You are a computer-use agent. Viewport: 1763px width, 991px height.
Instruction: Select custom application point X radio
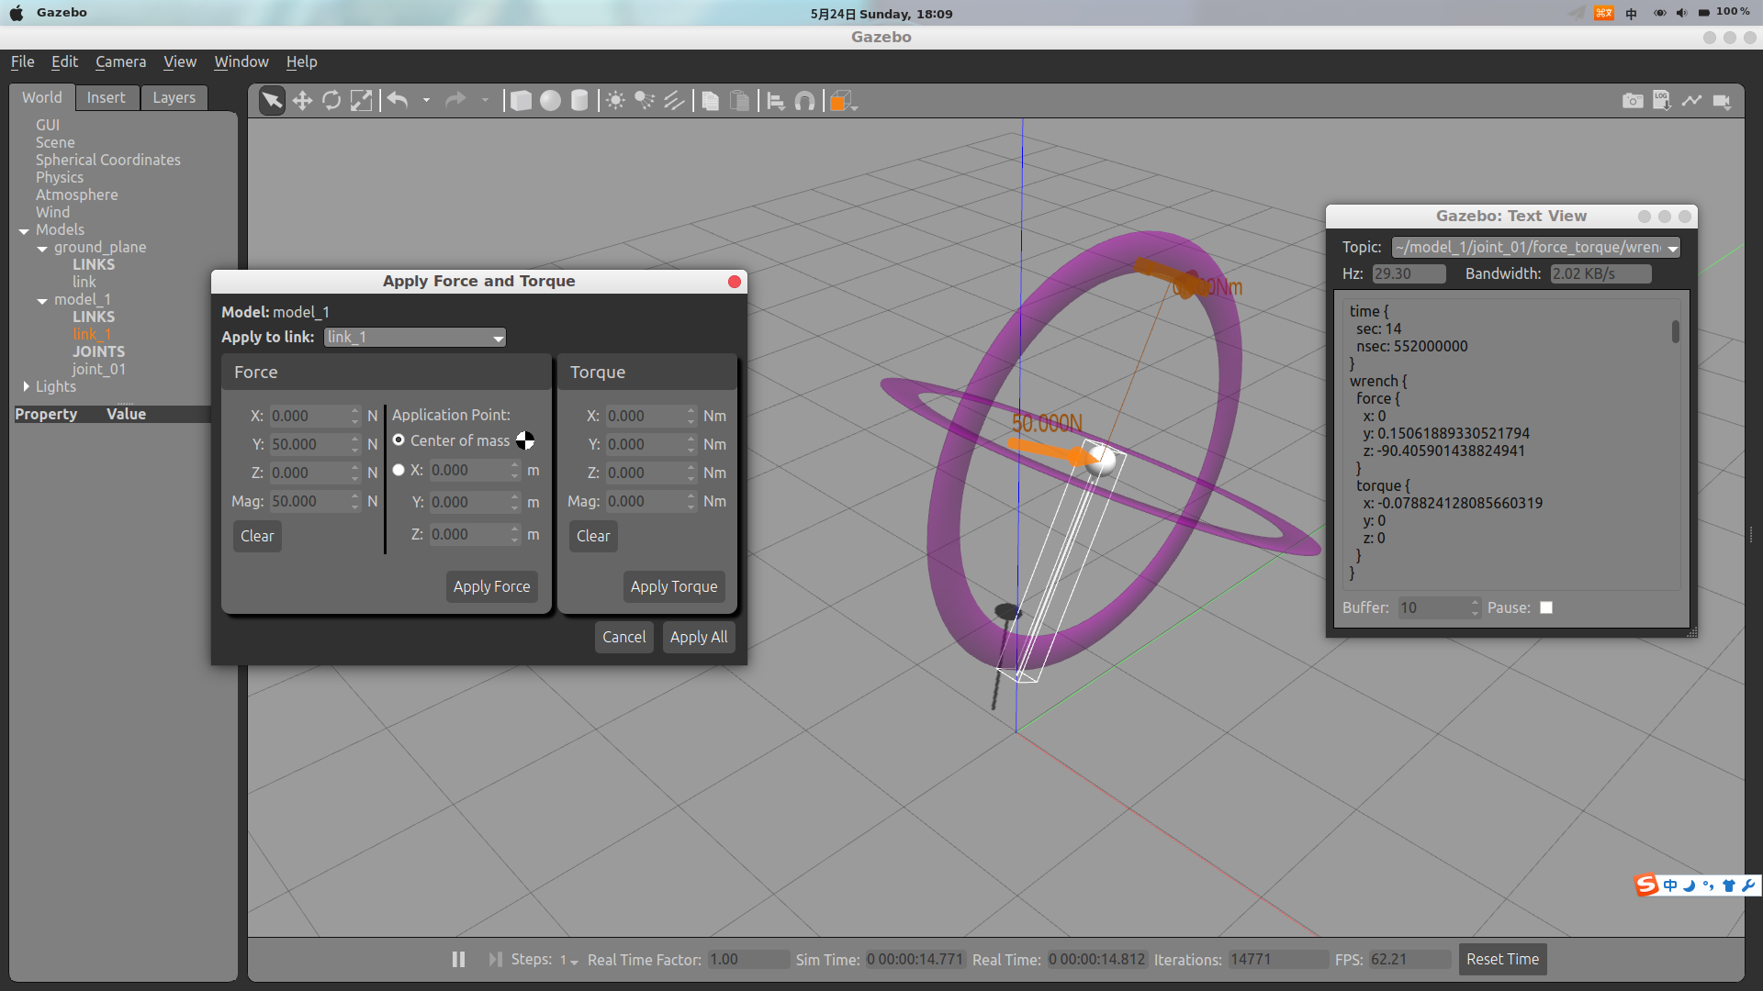point(399,470)
